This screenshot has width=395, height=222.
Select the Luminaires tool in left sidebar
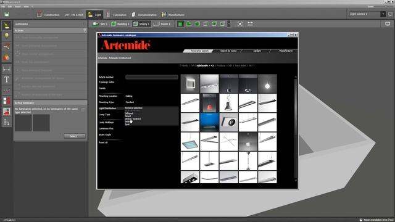pyautogui.click(x=7, y=25)
